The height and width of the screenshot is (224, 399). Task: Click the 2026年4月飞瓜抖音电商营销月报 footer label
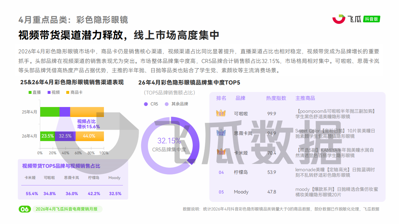tap(67, 209)
